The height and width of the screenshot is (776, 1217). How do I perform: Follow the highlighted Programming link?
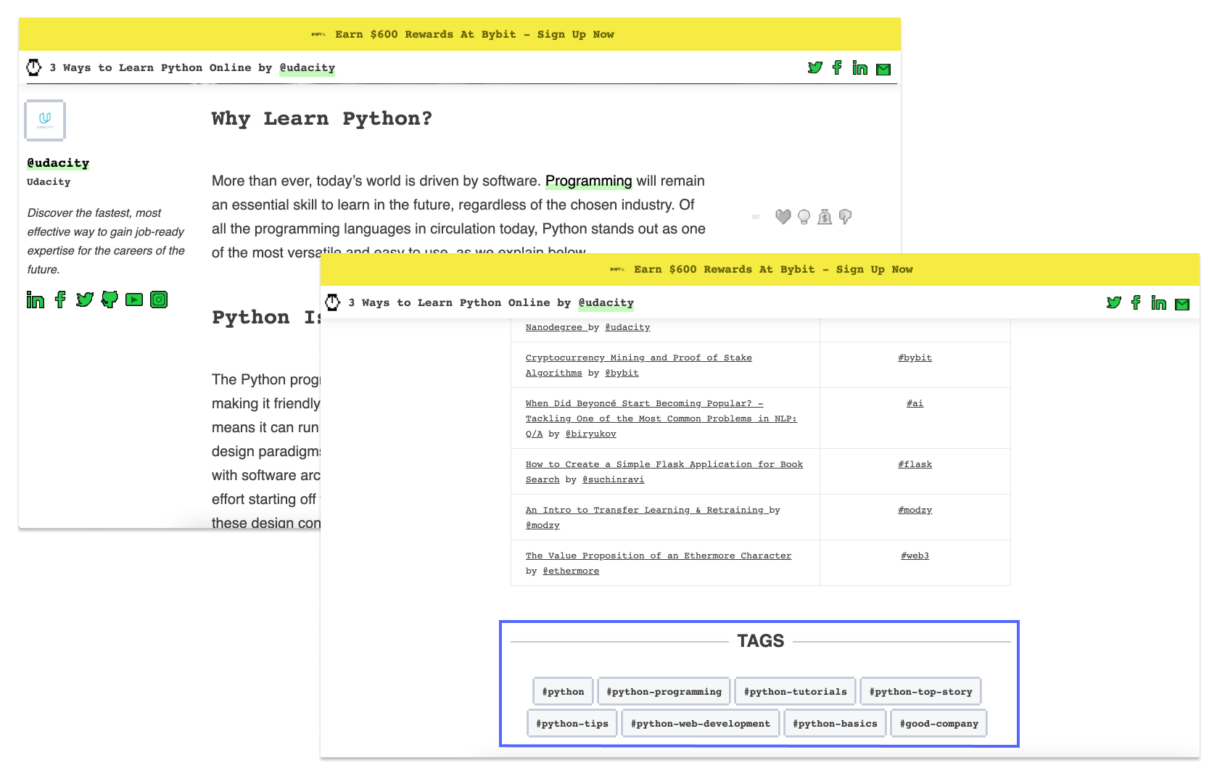point(589,181)
